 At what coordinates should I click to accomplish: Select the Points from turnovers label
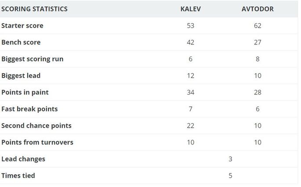37,142
